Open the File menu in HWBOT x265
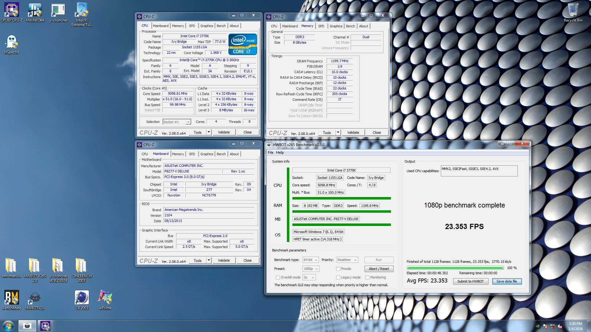This screenshot has height=332, width=591. click(270, 152)
